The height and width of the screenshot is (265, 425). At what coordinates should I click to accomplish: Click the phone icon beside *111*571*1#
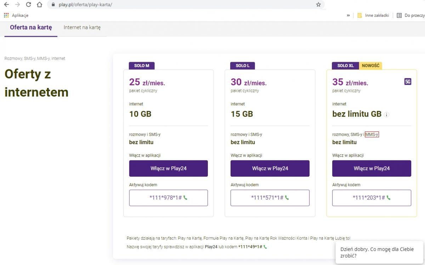(287, 198)
